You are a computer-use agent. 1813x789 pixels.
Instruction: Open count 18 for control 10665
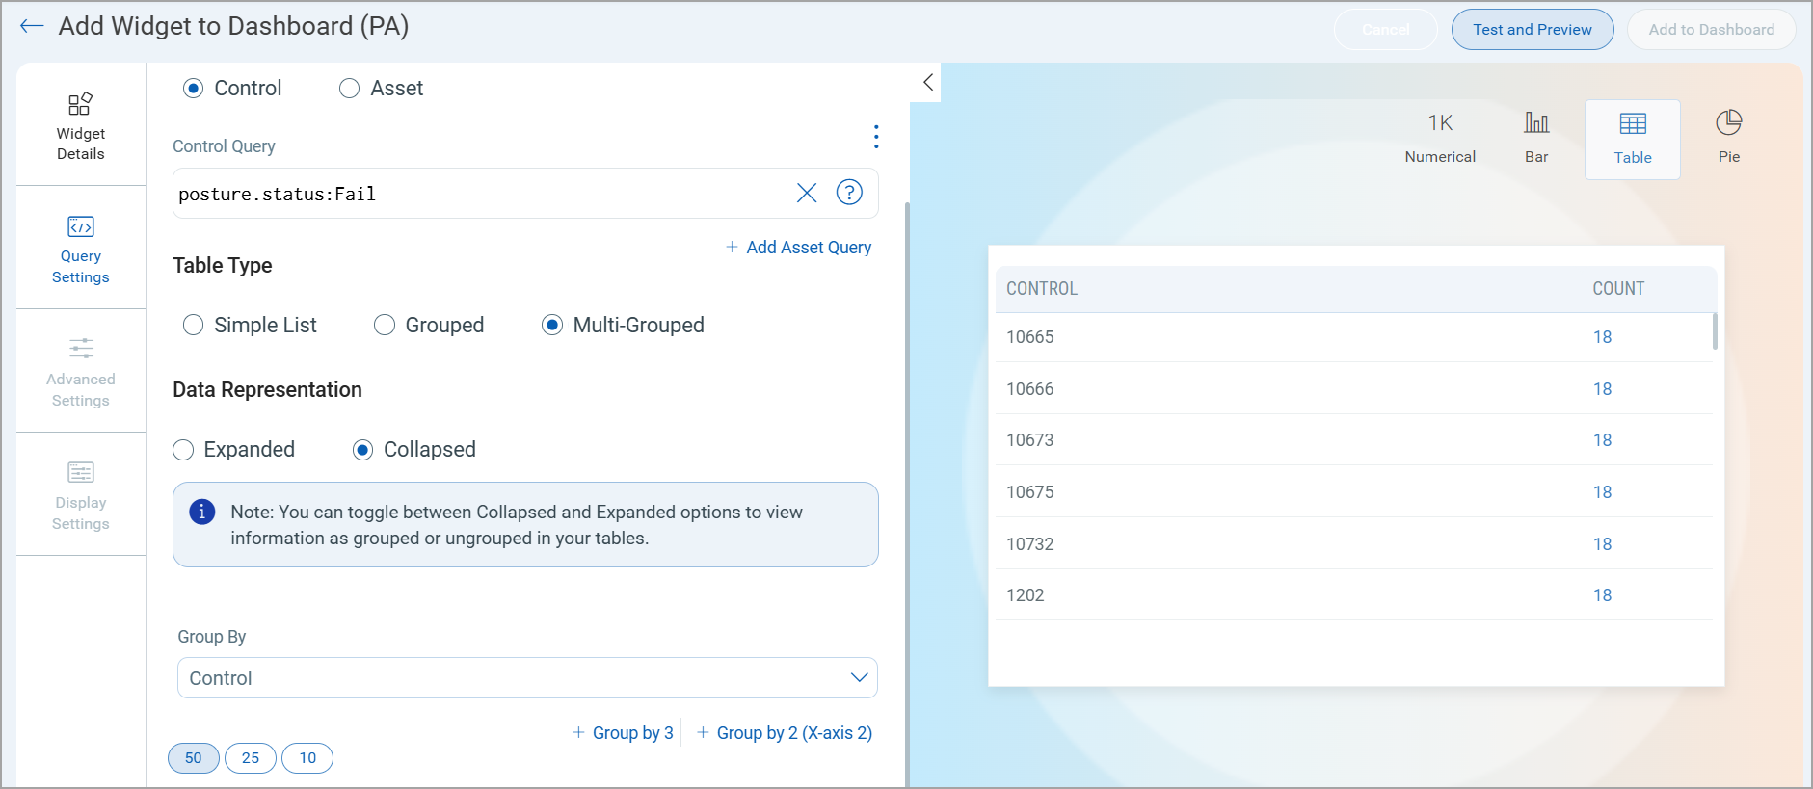1602,337
